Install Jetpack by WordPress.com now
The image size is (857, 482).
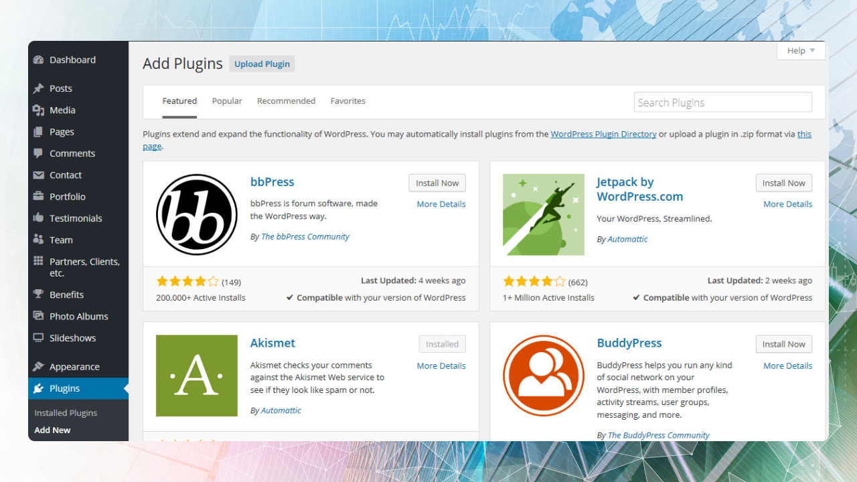[x=784, y=183]
